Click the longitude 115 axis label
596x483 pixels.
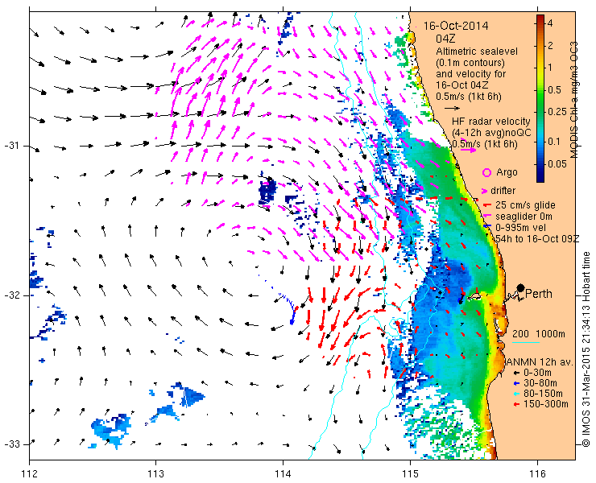tap(410, 474)
